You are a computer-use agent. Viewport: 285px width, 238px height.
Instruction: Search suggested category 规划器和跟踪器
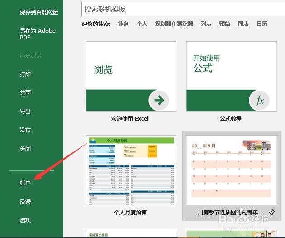click(174, 24)
